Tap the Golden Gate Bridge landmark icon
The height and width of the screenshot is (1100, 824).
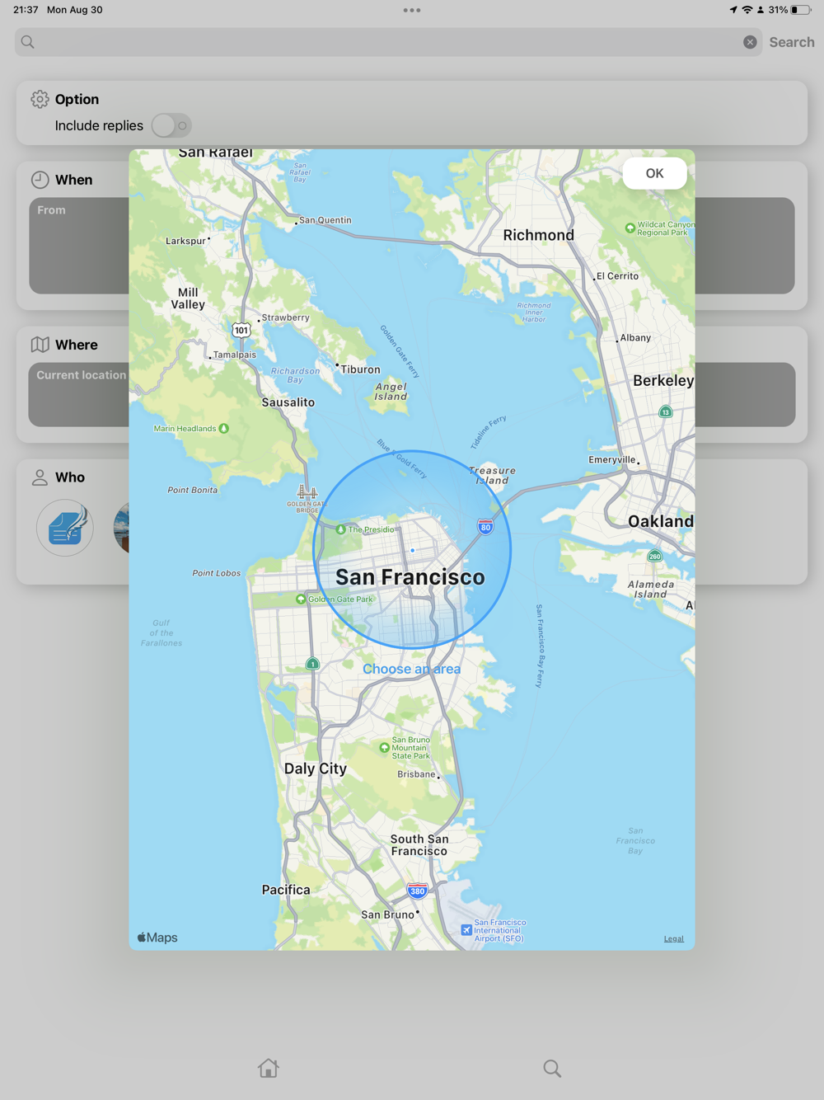307,493
